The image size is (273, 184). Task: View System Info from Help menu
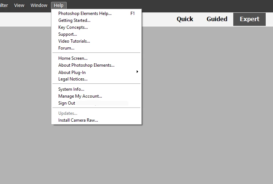click(x=97, y=89)
